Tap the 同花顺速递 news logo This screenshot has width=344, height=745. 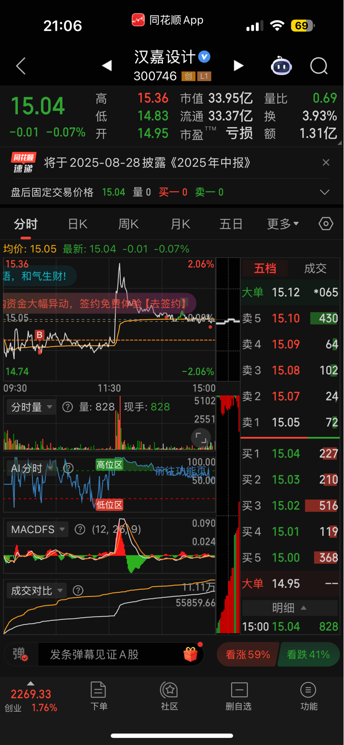pos(24,162)
